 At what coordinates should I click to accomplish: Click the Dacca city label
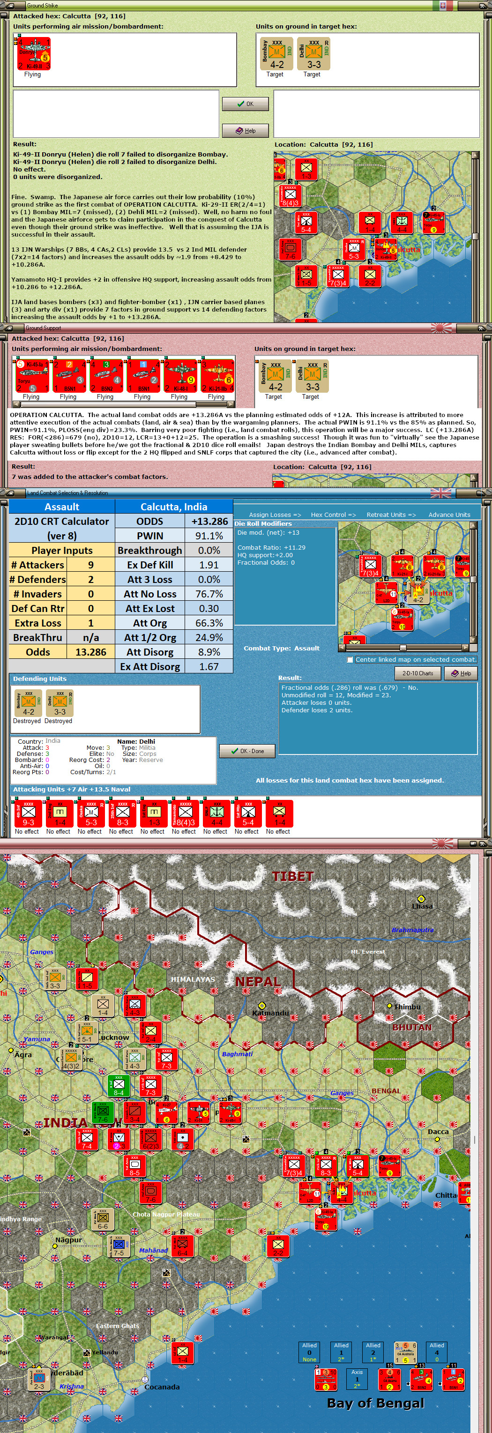coord(438,1132)
